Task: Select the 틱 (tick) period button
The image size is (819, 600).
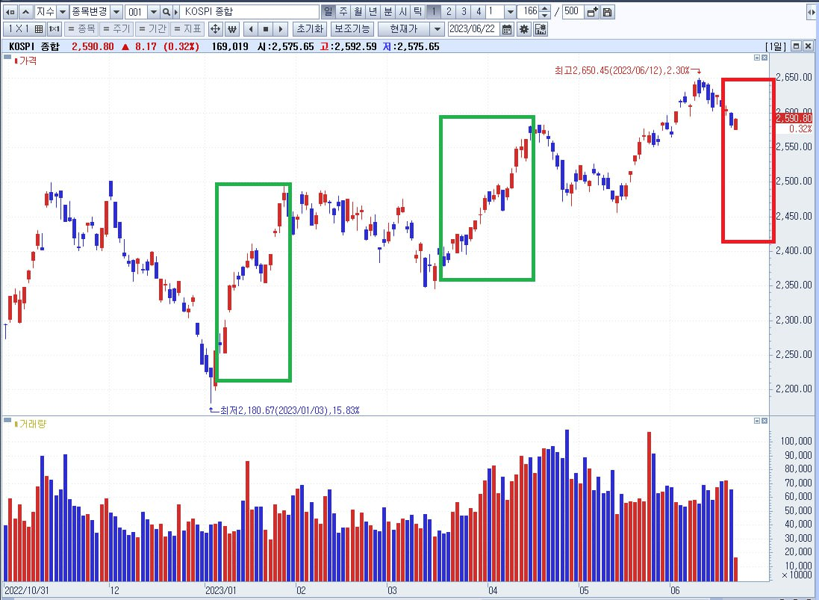Action: 418,11
